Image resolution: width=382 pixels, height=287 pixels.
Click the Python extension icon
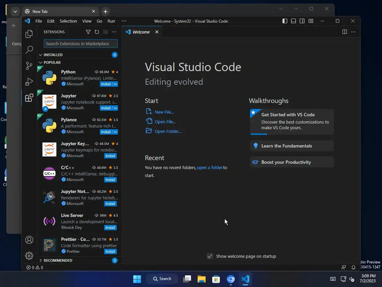(x=49, y=78)
